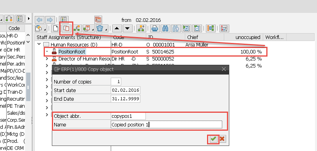Open the Goto dropdown on first toolbar icon
Image resolution: width=317 pixels, height=151 pixels.
pos(44,30)
